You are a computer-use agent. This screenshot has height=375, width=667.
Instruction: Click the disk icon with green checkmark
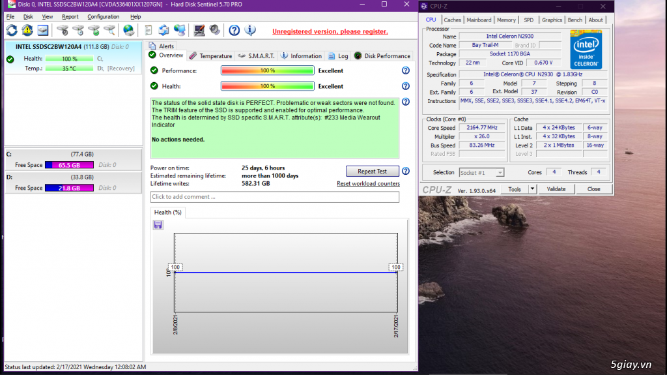tap(94, 30)
